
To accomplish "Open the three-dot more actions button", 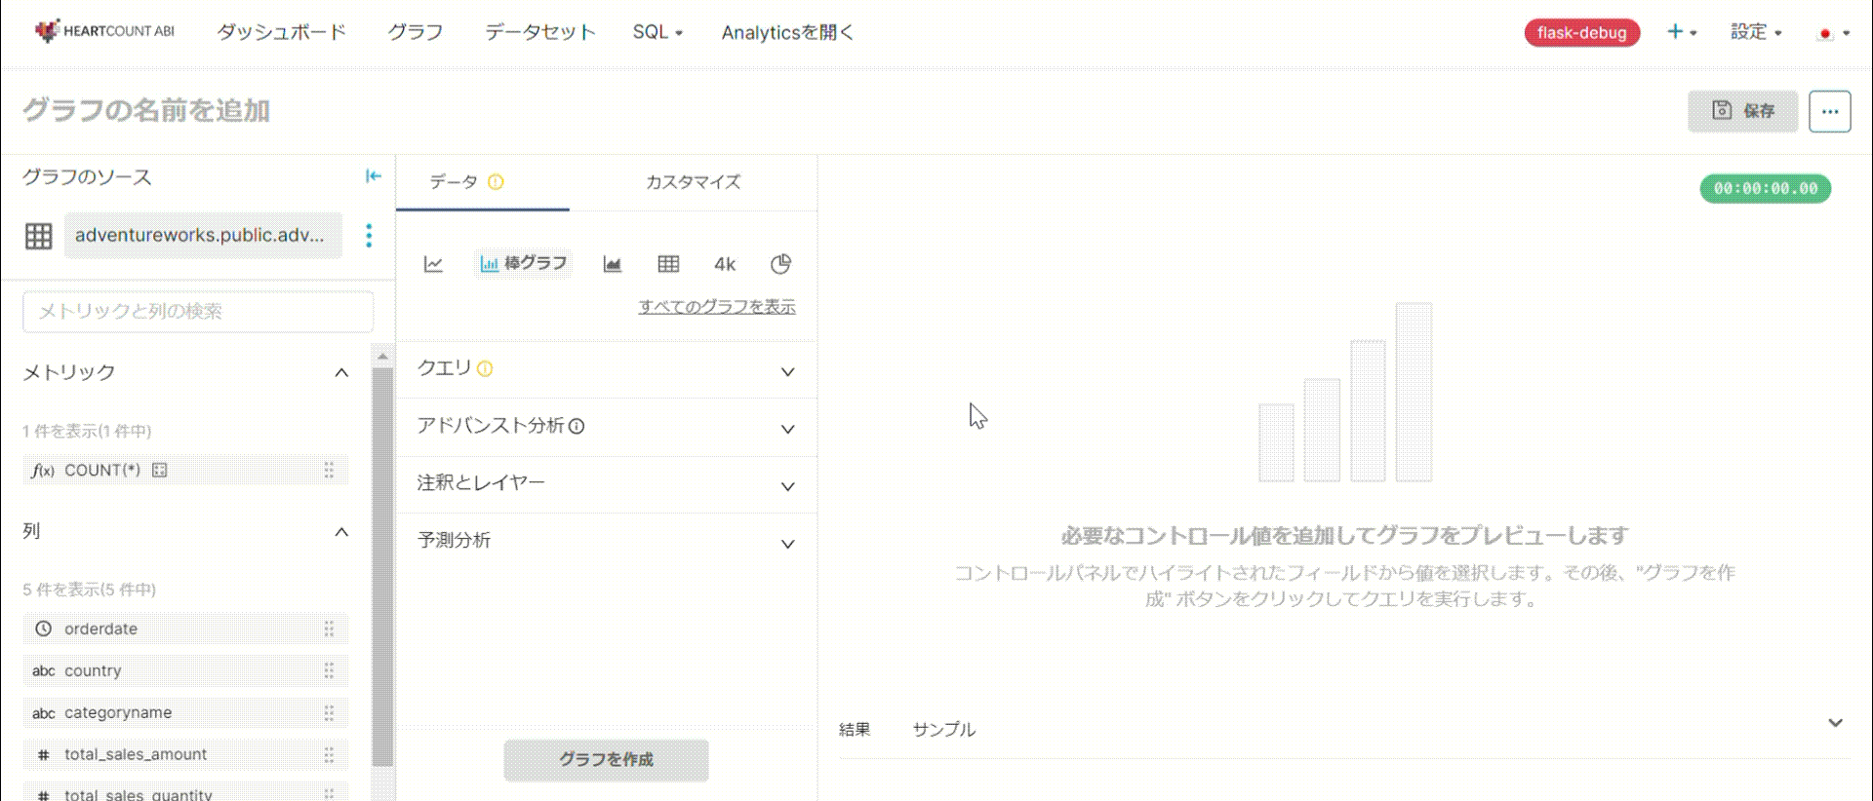I will coord(1829,111).
